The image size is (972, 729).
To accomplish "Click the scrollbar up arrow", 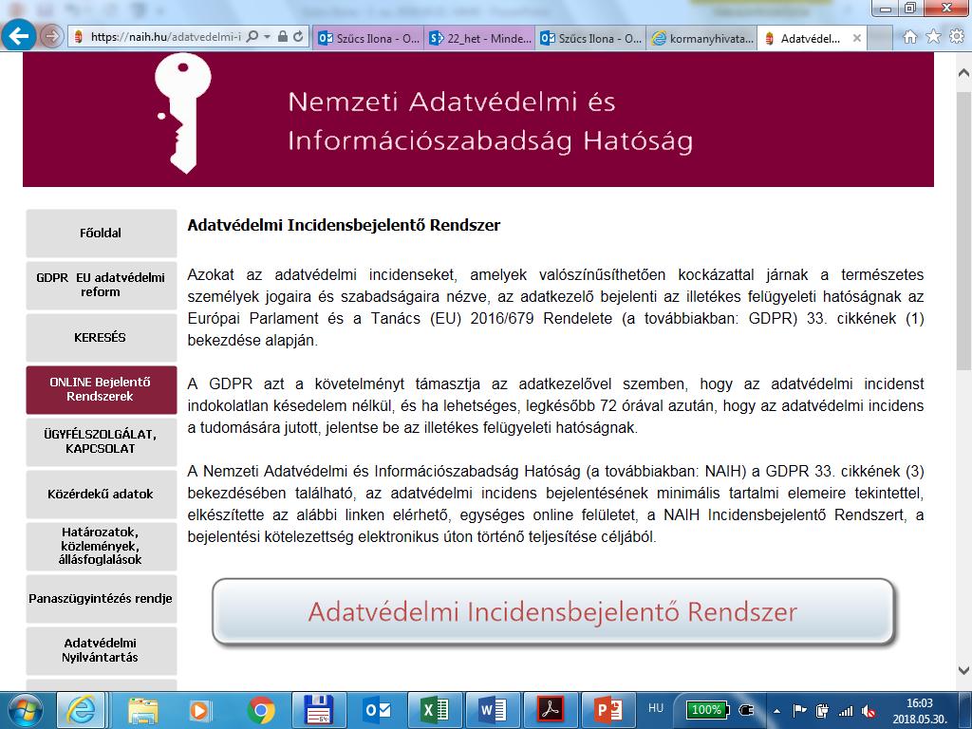I will coord(964,72).
